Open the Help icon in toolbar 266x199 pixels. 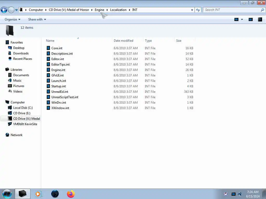[x=260, y=19]
